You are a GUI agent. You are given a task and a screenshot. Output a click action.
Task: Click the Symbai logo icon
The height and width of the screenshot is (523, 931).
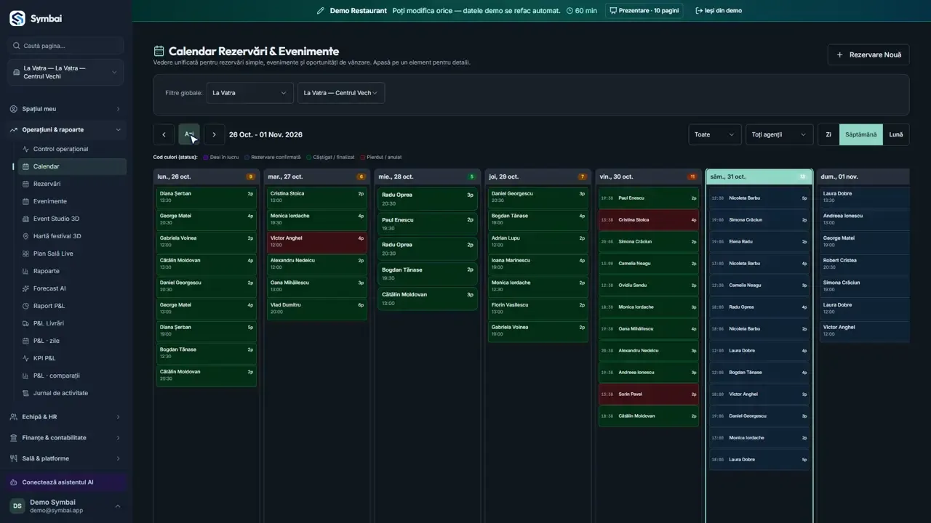click(x=17, y=19)
